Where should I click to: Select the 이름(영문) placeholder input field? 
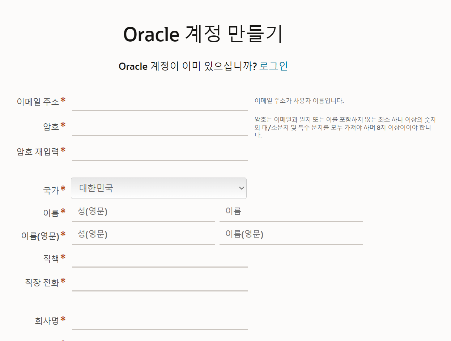[x=291, y=235]
